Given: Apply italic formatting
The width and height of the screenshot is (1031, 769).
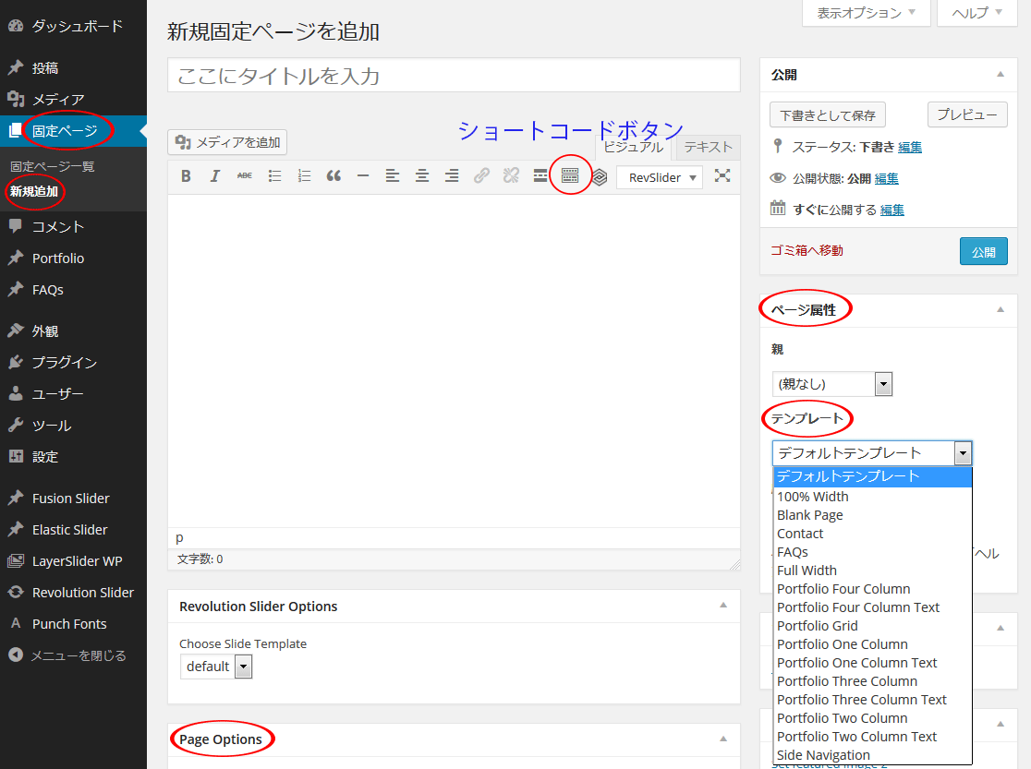Looking at the screenshot, I should click(x=215, y=176).
